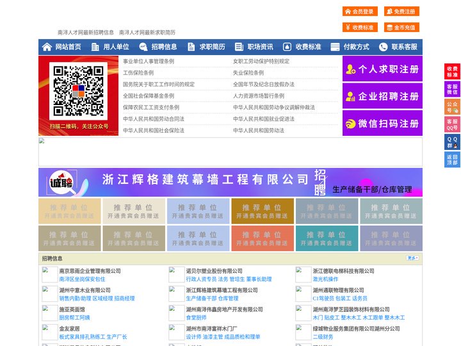461x346 pixels.
Task: Open 全国社会保障基金条例 link
Action: point(149,95)
